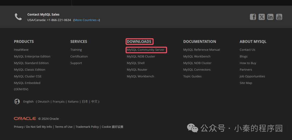Open Contact Us link
Image resolution: width=292 pixels, height=140 pixels.
click(247, 50)
